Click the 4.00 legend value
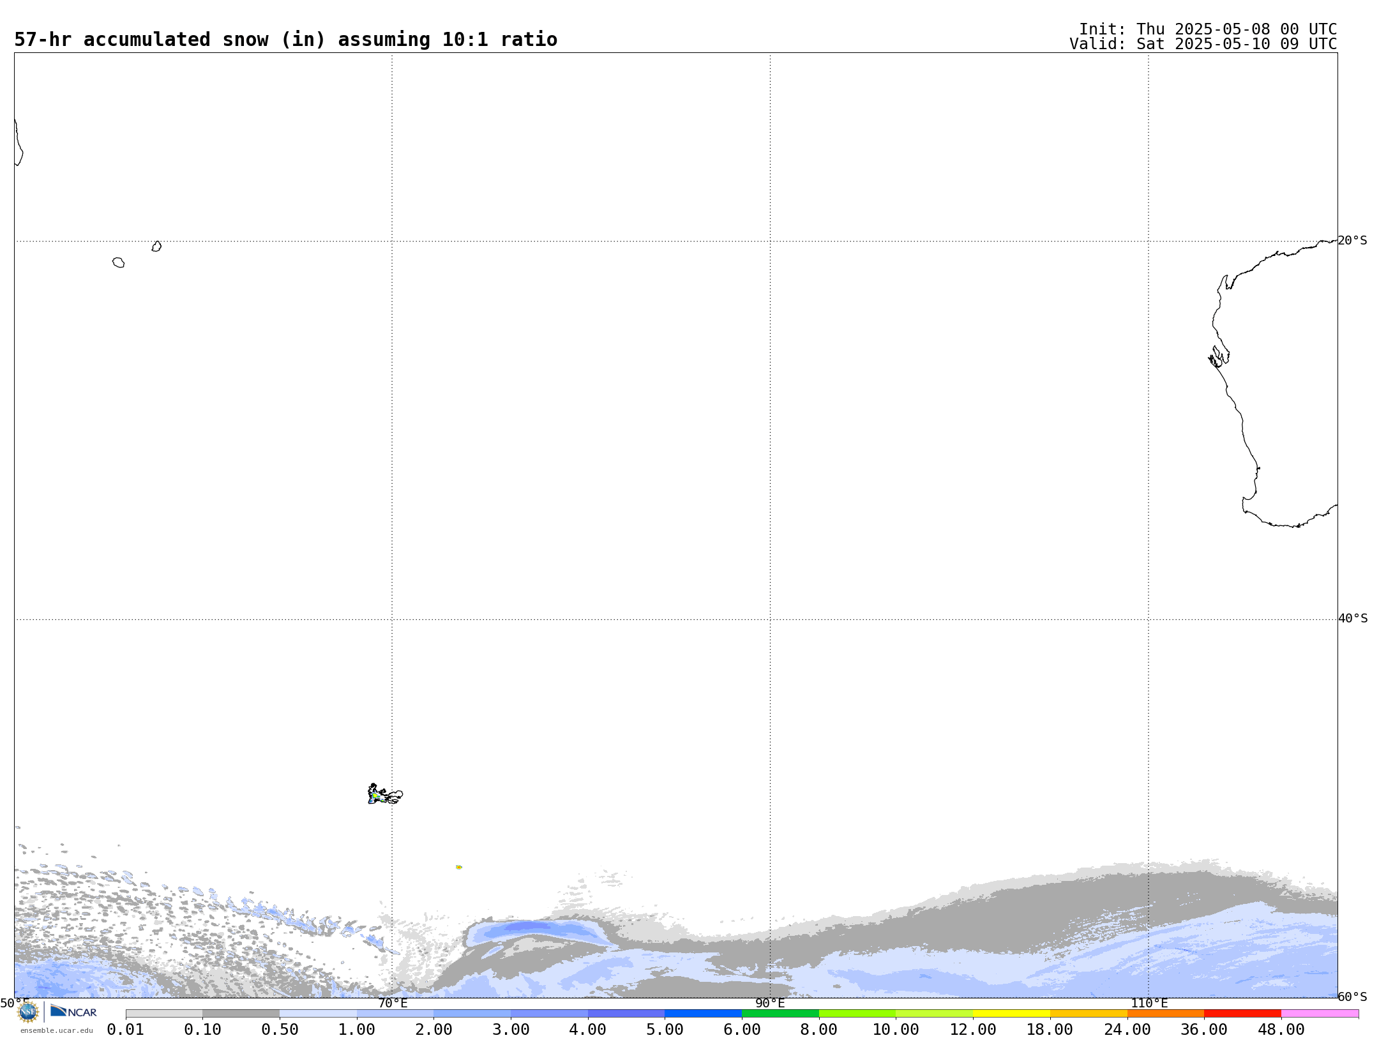 [588, 1030]
